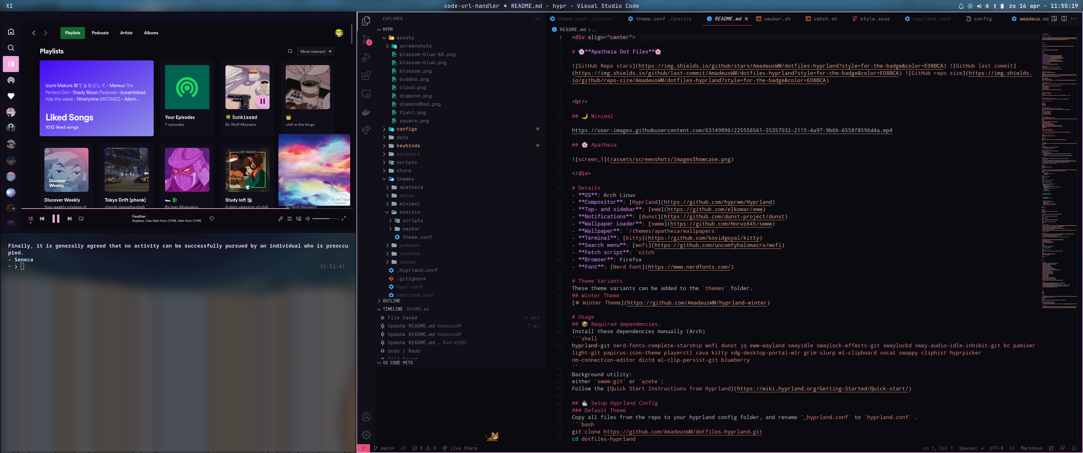Open Spotify search from sidebar
The height and width of the screenshot is (453, 1083).
click(x=11, y=48)
